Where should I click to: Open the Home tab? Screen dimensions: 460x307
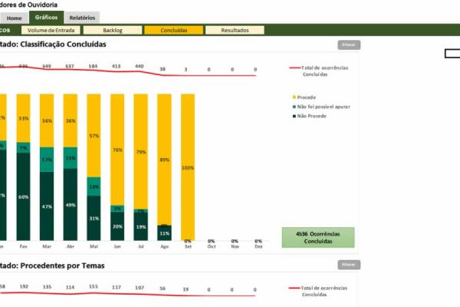pos(14,17)
